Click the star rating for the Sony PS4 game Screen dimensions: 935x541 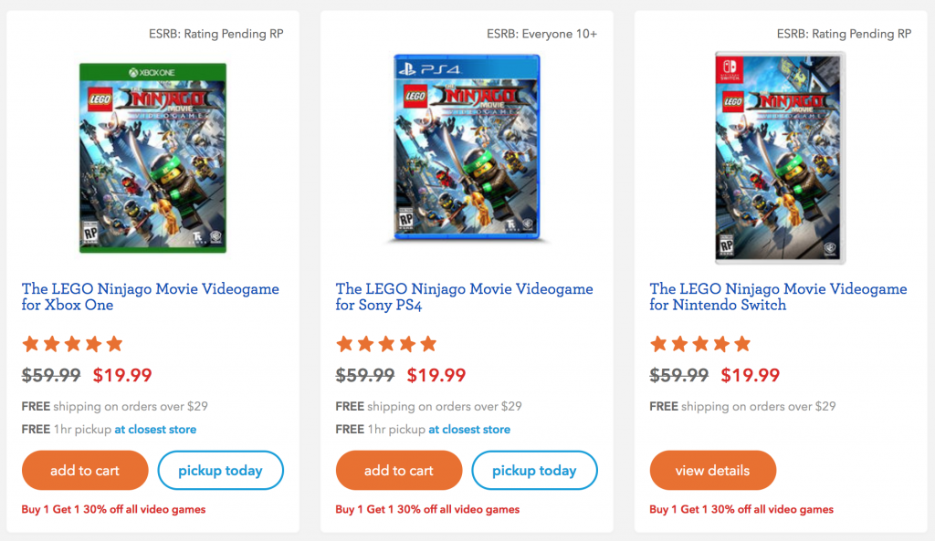point(386,344)
